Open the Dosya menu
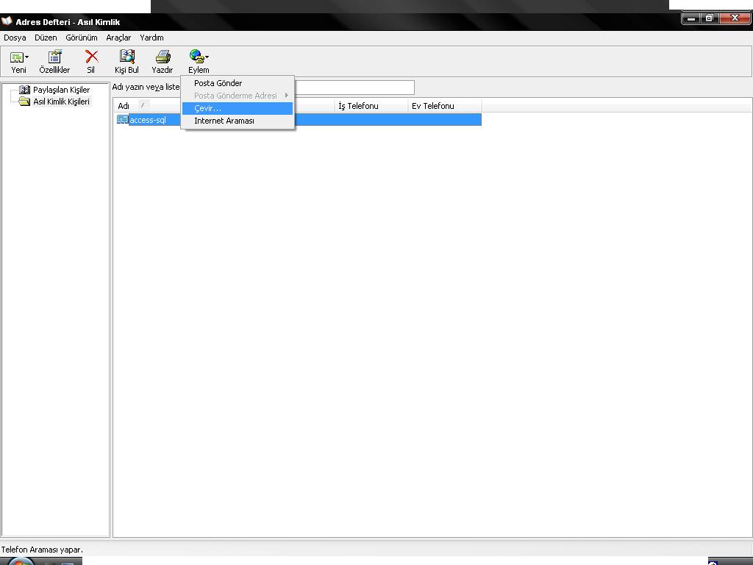 tap(15, 38)
